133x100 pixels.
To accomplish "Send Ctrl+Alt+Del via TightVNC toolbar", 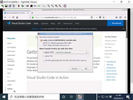I will (28, 6).
